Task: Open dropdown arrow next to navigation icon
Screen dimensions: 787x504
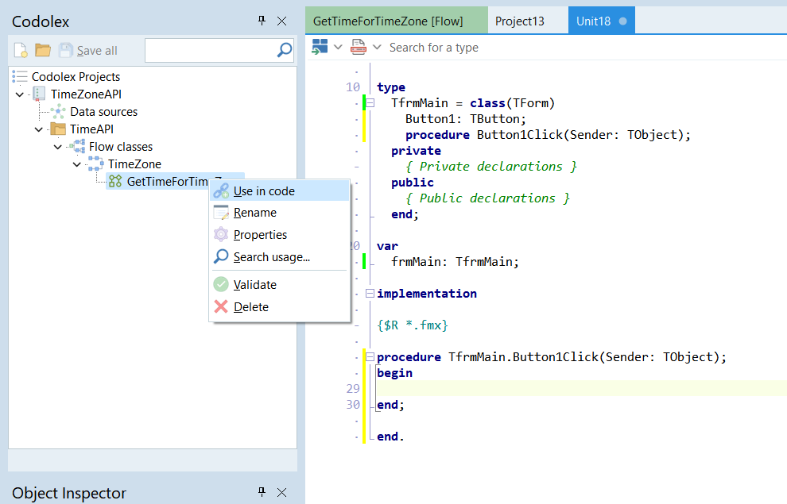Action: click(x=339, y=47)
